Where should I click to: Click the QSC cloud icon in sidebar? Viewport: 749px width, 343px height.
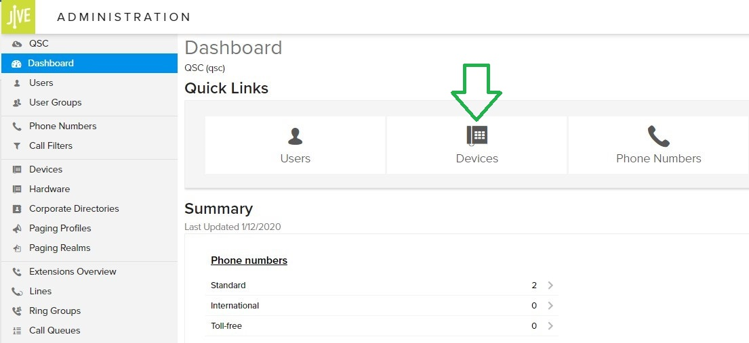(17, 44)
